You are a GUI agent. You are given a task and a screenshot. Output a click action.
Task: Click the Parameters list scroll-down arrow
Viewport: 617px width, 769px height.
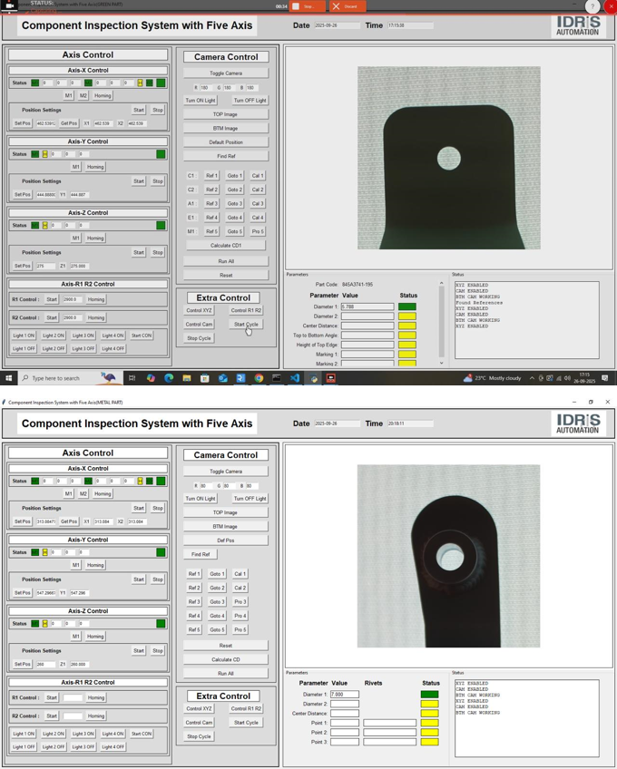(x=442, y=363)
